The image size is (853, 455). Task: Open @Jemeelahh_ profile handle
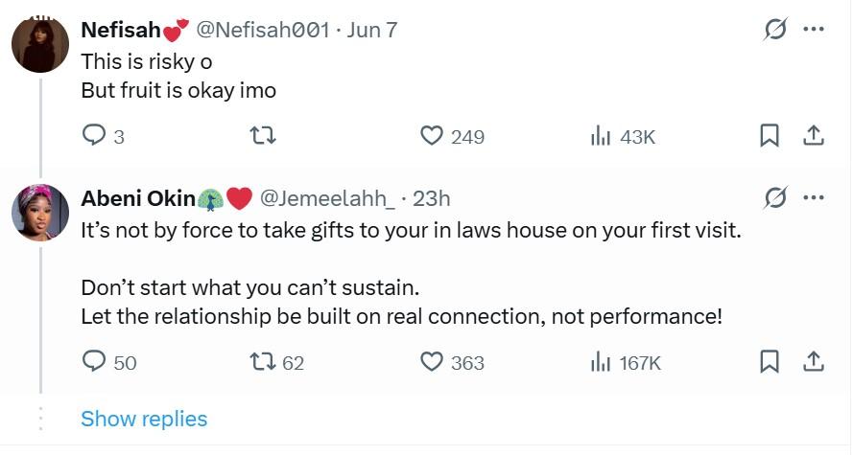[x=327, y=198]
